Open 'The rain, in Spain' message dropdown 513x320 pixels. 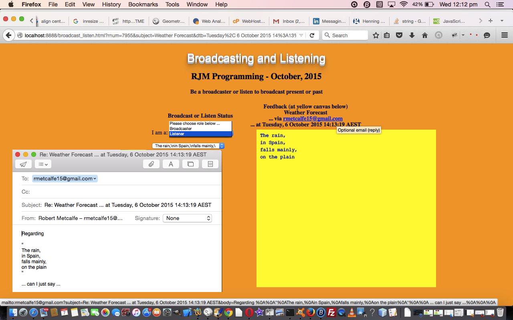pos(188,146)
